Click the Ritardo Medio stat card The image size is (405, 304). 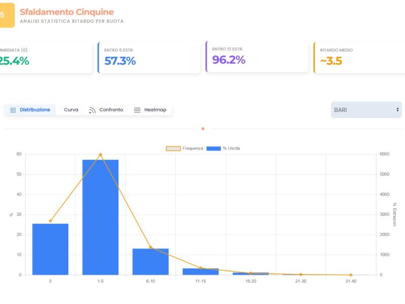pyautogui.click(x=359, y=57)
